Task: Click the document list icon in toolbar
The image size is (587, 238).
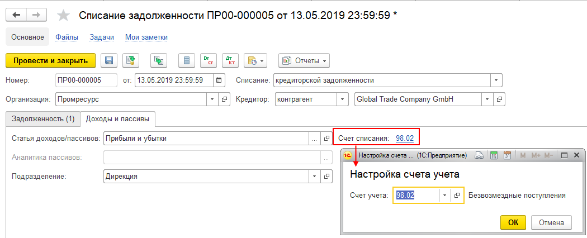Action: click(187, 60)
